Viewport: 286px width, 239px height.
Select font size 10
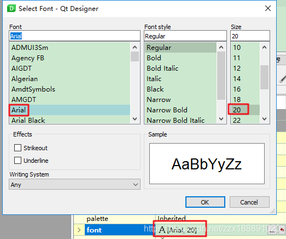click(x=246, y=48)
